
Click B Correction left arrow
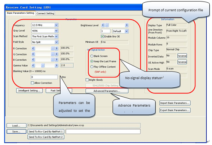coord(33,60)
